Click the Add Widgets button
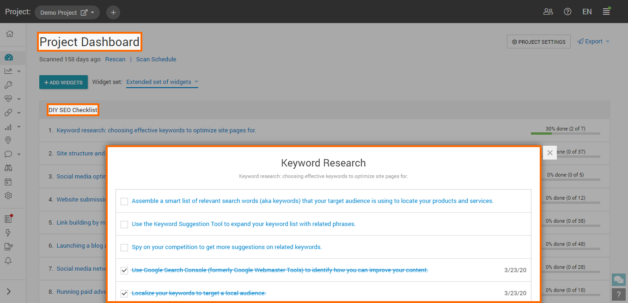Image resolution: width=628 pixels, height=303 pixels. coord(63,83)
